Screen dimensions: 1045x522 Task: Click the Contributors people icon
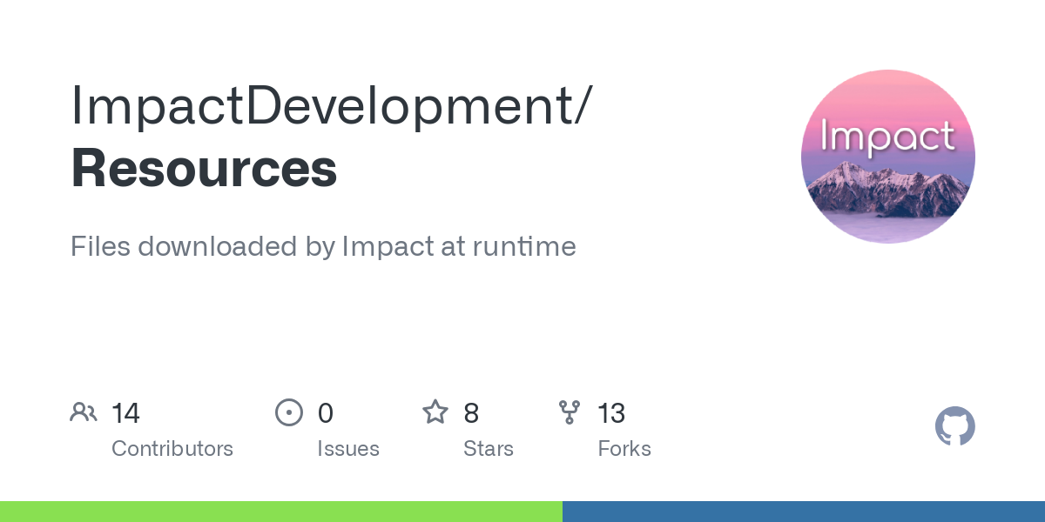[84, 412]
